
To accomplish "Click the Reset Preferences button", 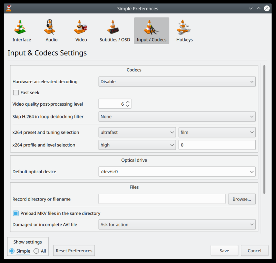I will click(x=74, y=251).
